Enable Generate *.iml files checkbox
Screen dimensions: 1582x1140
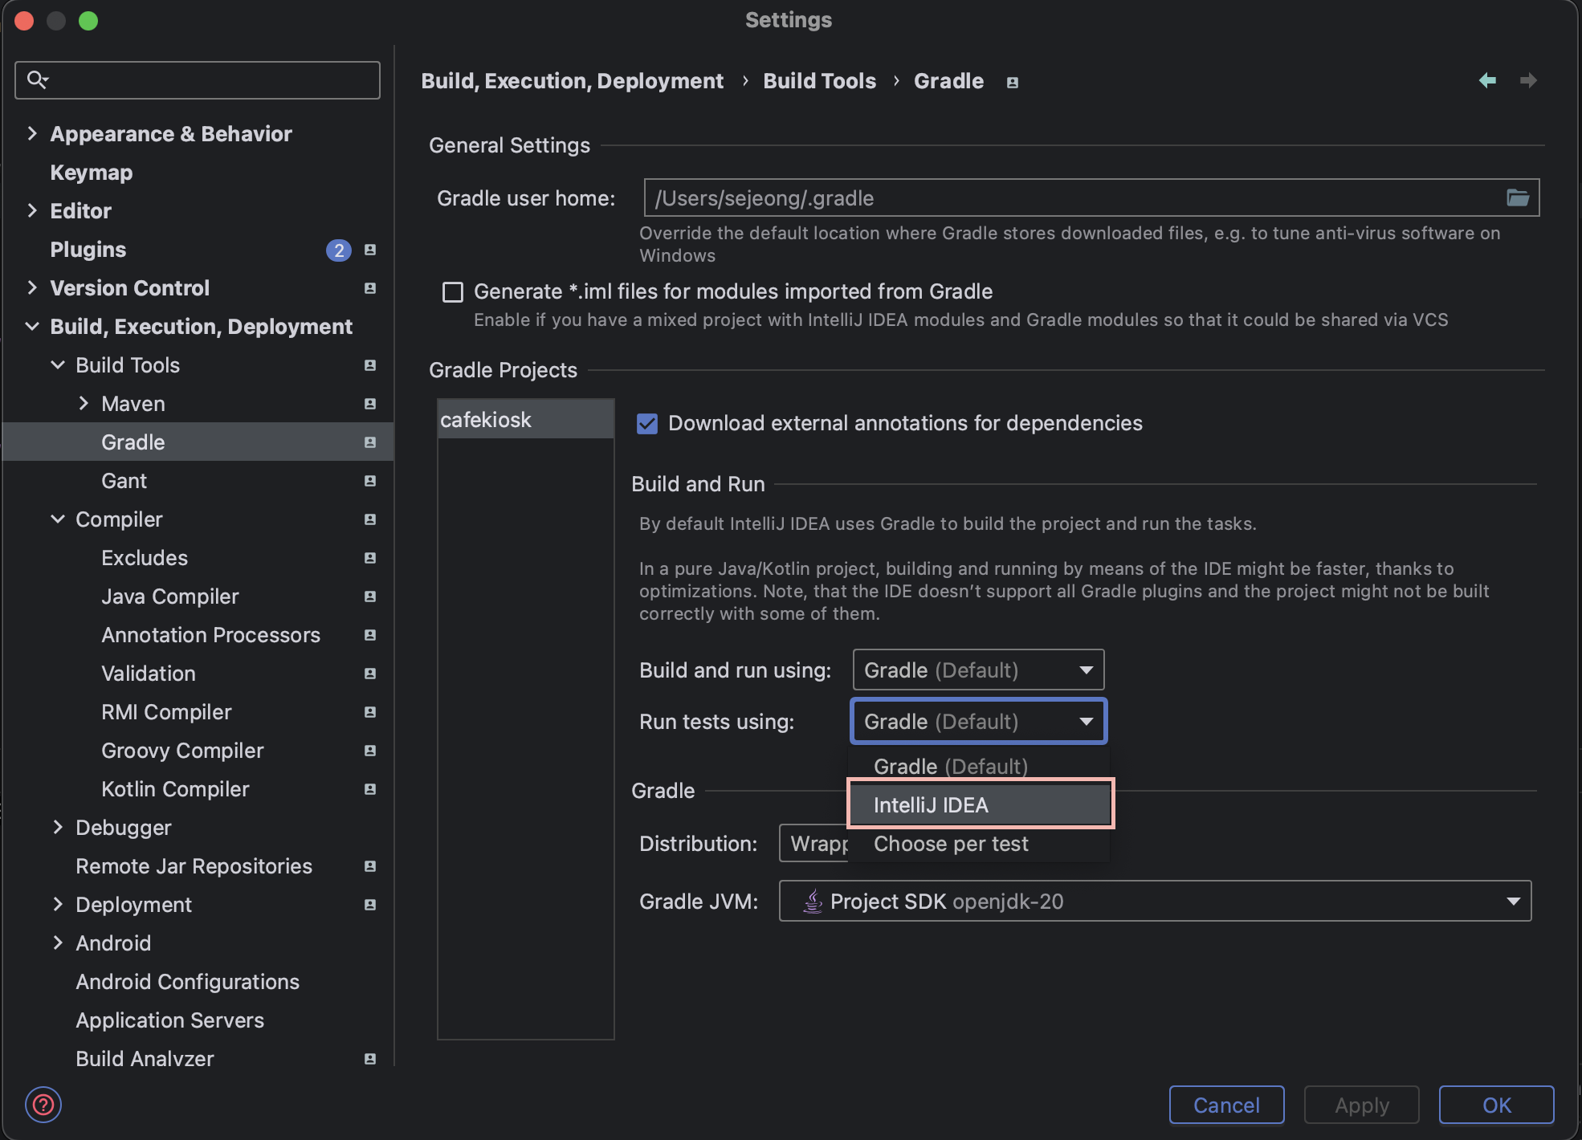pos(453,291)
